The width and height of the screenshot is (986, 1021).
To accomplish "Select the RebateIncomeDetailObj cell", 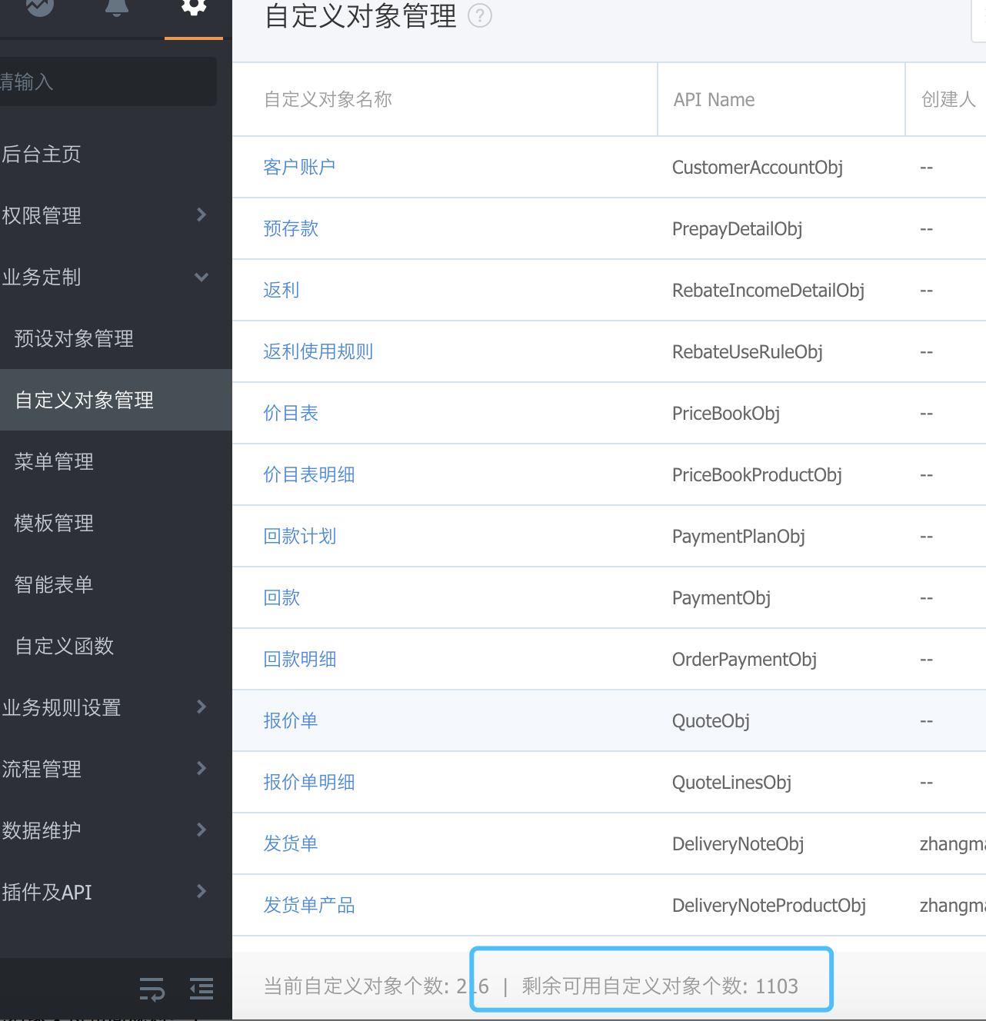I will tap(768, 291).
